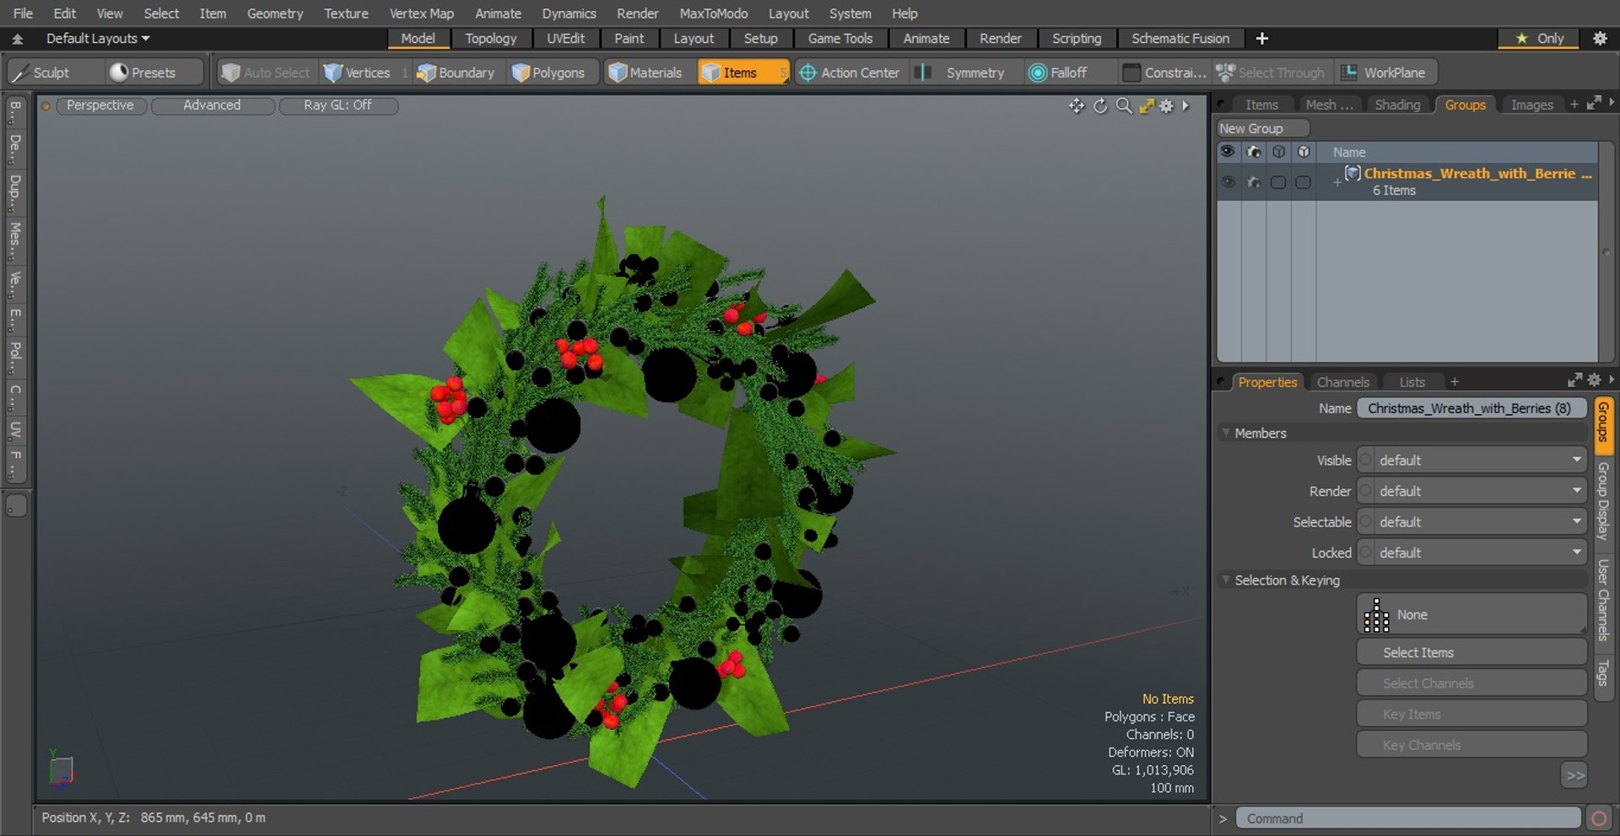This screenshot has height=836, width=1620.
Task: Toggle the Render channel circle
Action: [x=1365, y=491]
